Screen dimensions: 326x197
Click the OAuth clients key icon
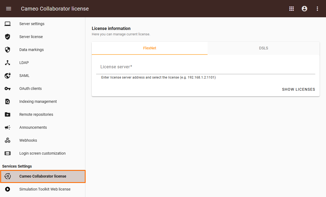pos(8,89)
